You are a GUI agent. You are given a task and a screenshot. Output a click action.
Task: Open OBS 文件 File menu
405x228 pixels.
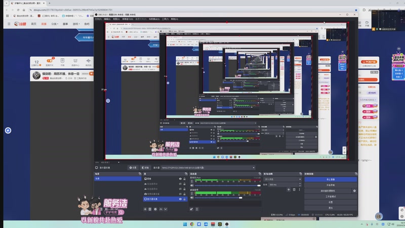(98, 19)
